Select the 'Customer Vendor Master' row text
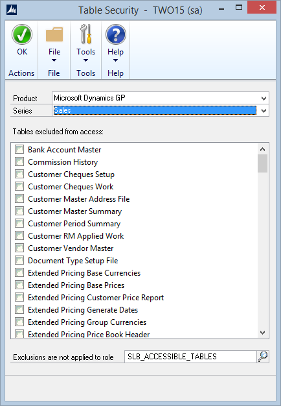 [x=71, y=248]
